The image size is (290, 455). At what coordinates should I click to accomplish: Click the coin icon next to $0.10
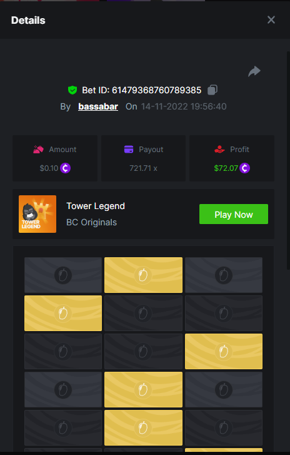(65, 168)
